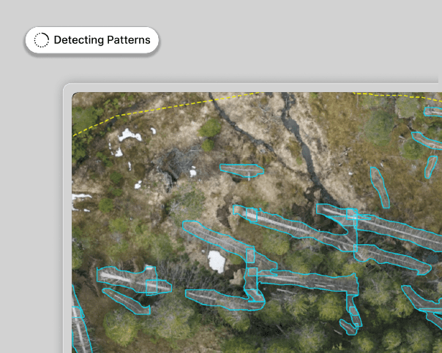
Task: Select the cyan polygon cut off at bottom-left edge
Action: [x=78, y=322]
